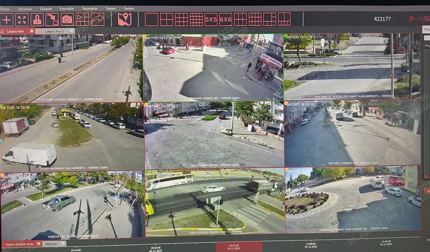
Task: Click the orange status dot on Bankası Kavşağı feed
Action: tap(145, 37)
